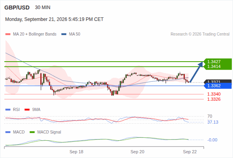Screen dimensions: 233x158
Task: Click the MA 50 blue legend swatch
Action: pos(64,34)
